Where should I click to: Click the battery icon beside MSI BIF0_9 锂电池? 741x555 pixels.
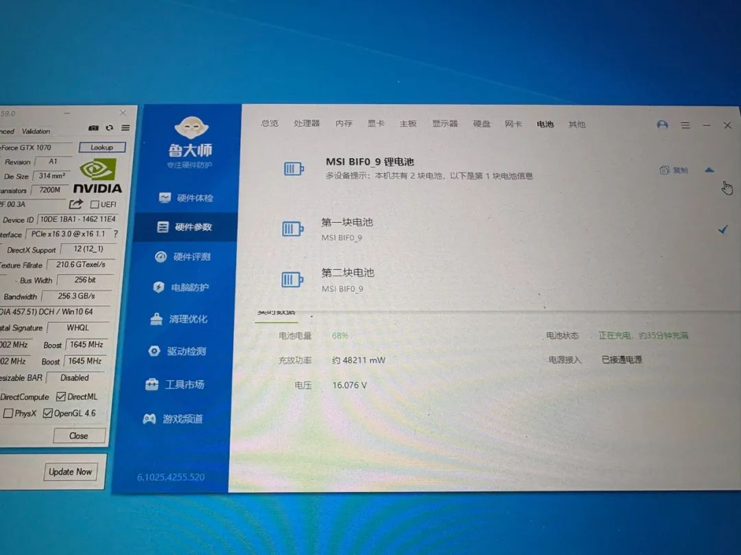(x=294, y=169)
